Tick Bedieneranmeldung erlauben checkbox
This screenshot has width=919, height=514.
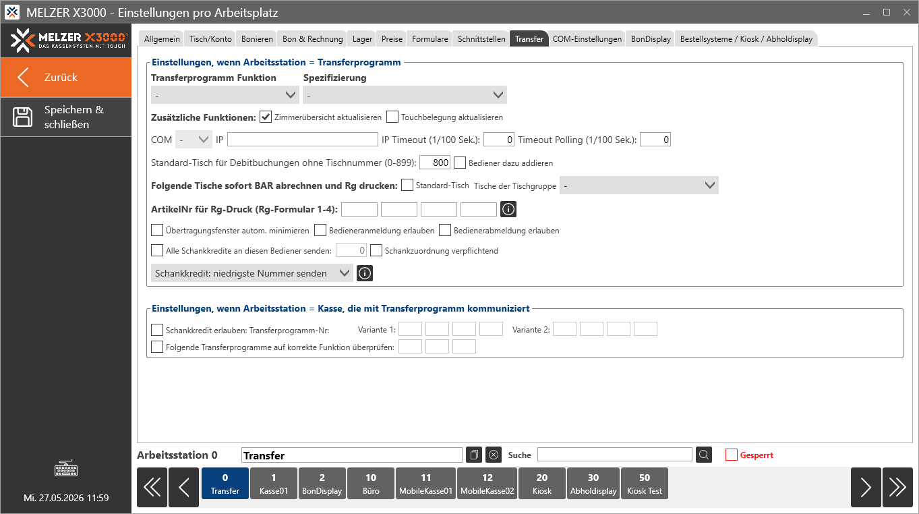[x=320, y=230]
